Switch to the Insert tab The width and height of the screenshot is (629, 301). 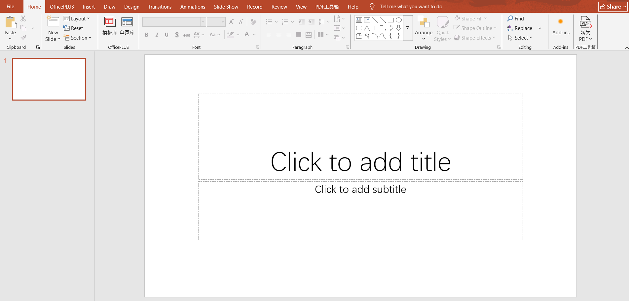pos(89,6)
